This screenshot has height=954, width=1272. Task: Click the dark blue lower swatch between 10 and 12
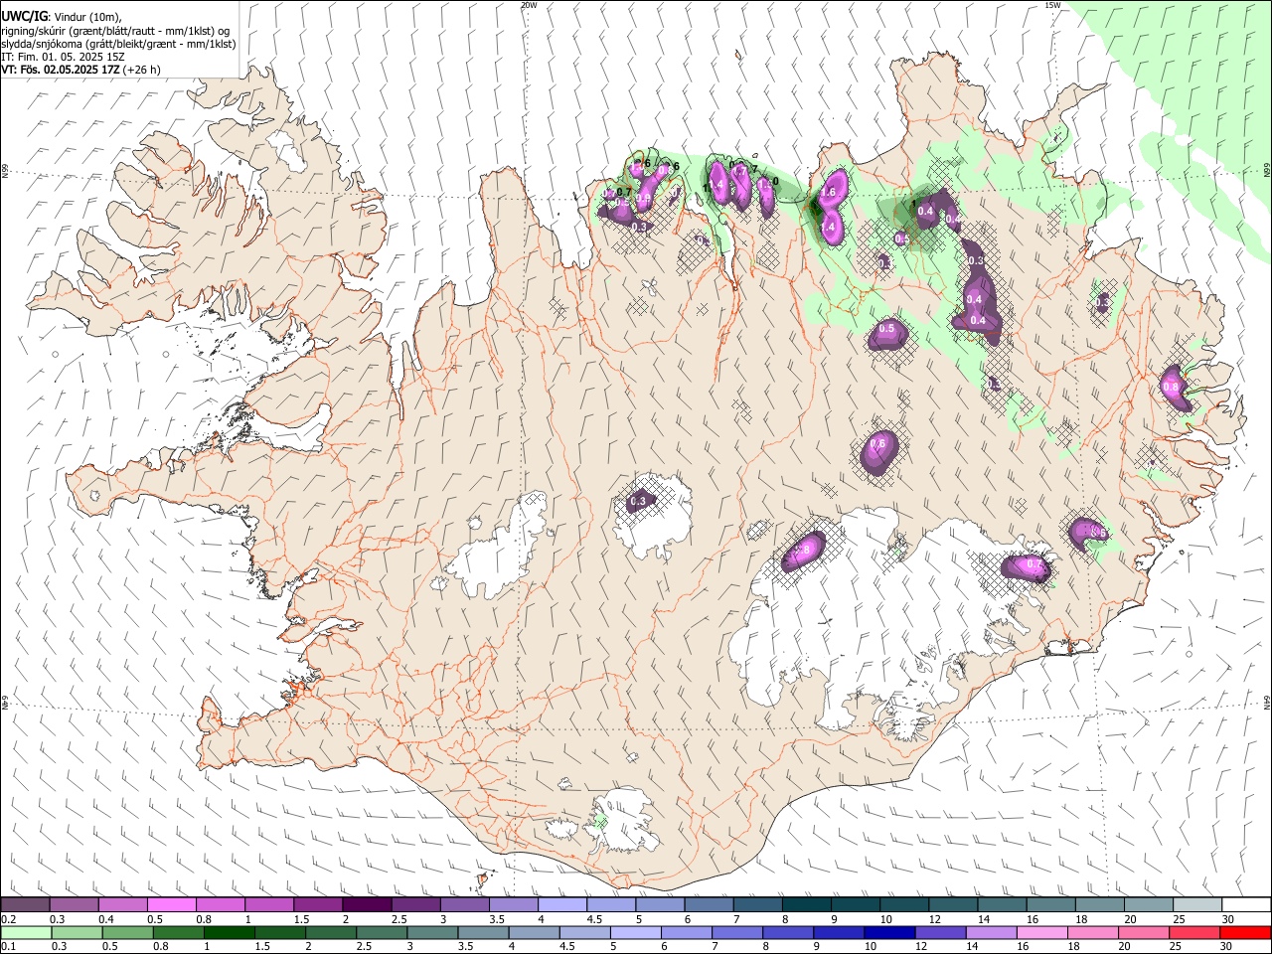tap(888, 932)
